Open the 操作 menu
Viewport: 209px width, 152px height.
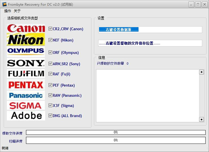pos(7,11)
